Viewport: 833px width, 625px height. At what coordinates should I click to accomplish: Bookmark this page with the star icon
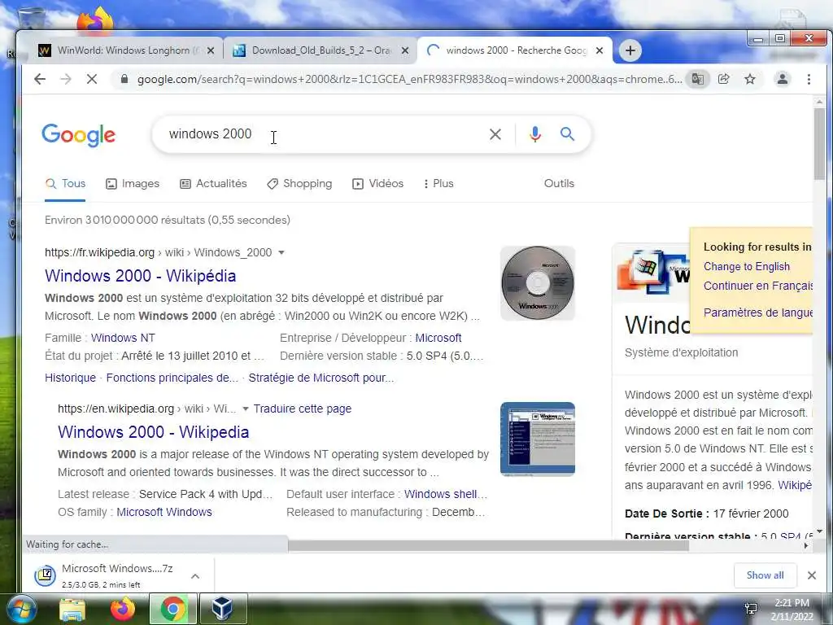[x=749, y=79]
